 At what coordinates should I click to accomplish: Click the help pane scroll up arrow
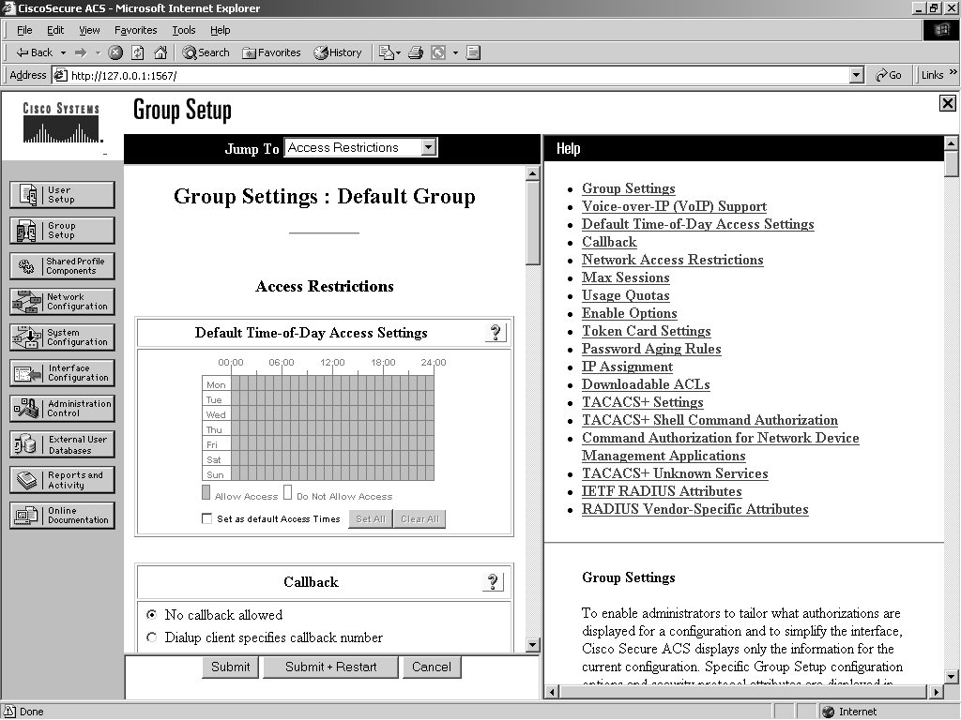(952, 143)
